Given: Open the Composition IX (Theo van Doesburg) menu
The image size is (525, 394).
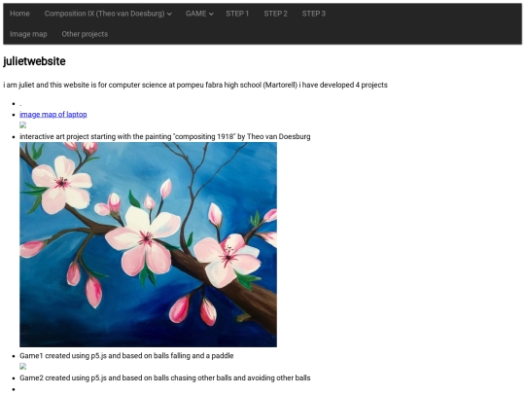Looking at the screenshot, I should tap(108, 14).
